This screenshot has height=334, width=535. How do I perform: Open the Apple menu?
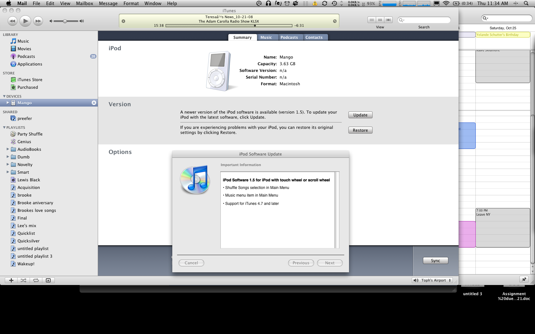point(9,3)
